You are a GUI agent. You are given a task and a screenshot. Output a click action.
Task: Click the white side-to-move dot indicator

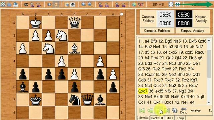122,14
